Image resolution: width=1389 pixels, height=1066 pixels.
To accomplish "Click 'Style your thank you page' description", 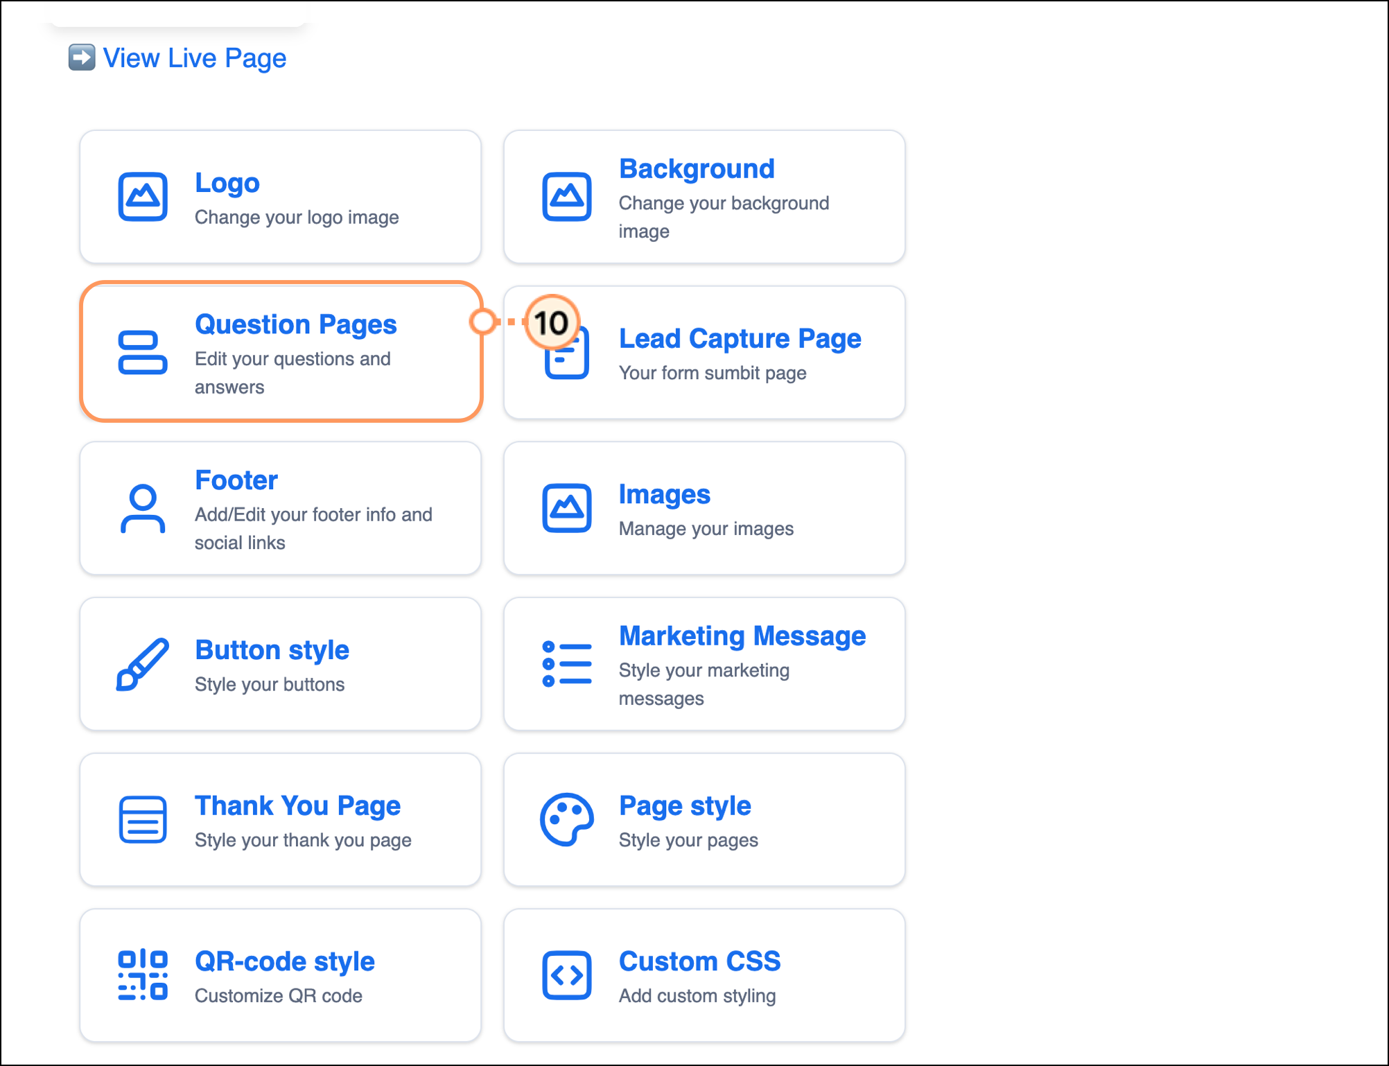I will [x=303, y=841].
